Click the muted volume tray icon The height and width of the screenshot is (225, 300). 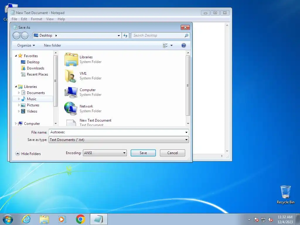pyautogui.click(x=270, y=219)
